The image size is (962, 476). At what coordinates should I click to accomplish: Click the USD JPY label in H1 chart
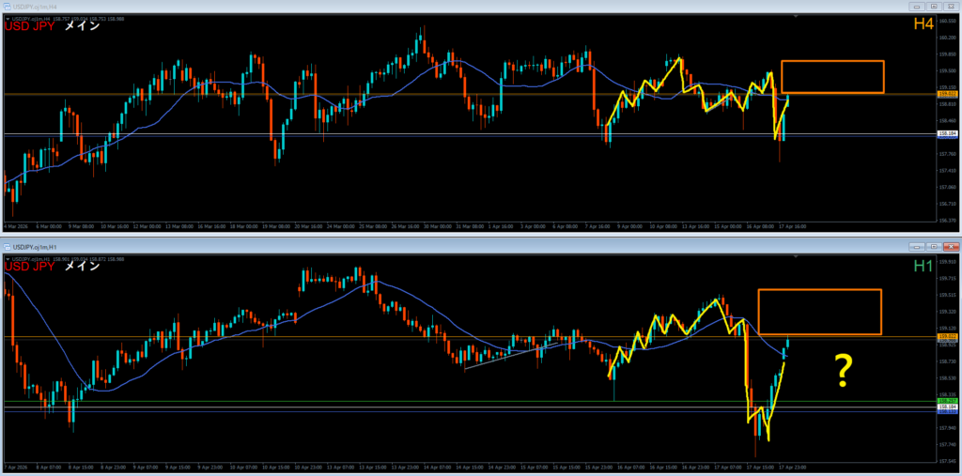pos(28,267)
